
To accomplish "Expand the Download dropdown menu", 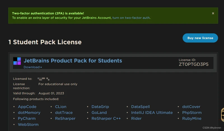I will (33, 67).
